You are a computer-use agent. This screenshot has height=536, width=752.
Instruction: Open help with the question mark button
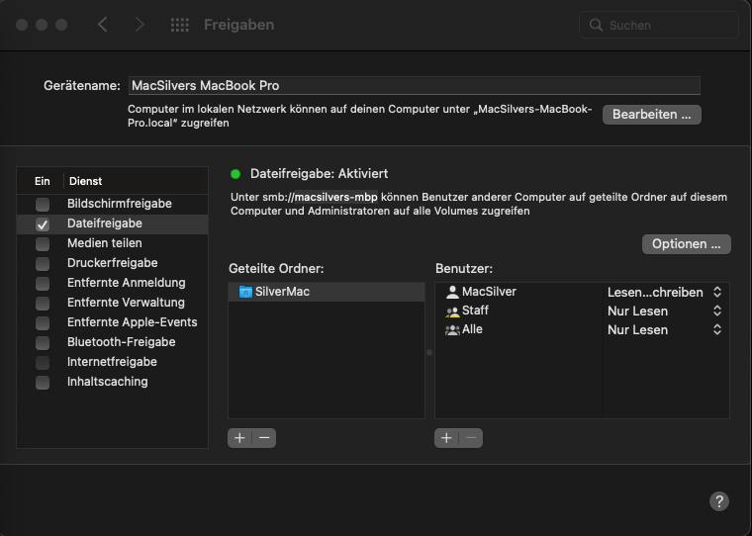[719, 501]
